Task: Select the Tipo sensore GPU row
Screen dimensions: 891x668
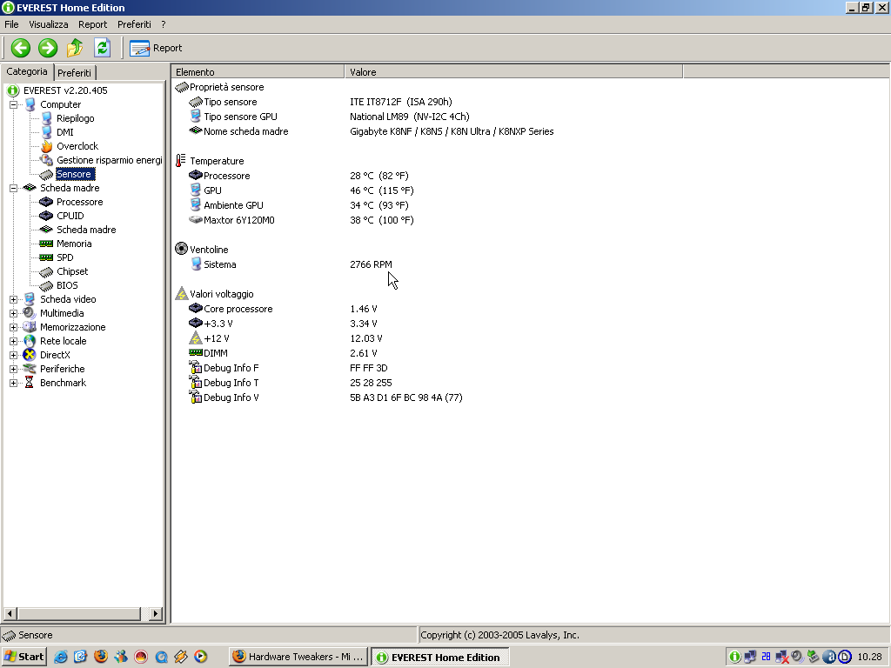Action: point(329,117)
